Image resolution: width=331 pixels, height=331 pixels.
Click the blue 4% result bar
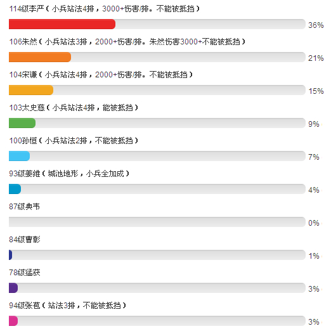(x=15, y=189)
